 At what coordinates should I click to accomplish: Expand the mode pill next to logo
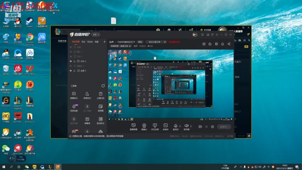tap(96, 35)
